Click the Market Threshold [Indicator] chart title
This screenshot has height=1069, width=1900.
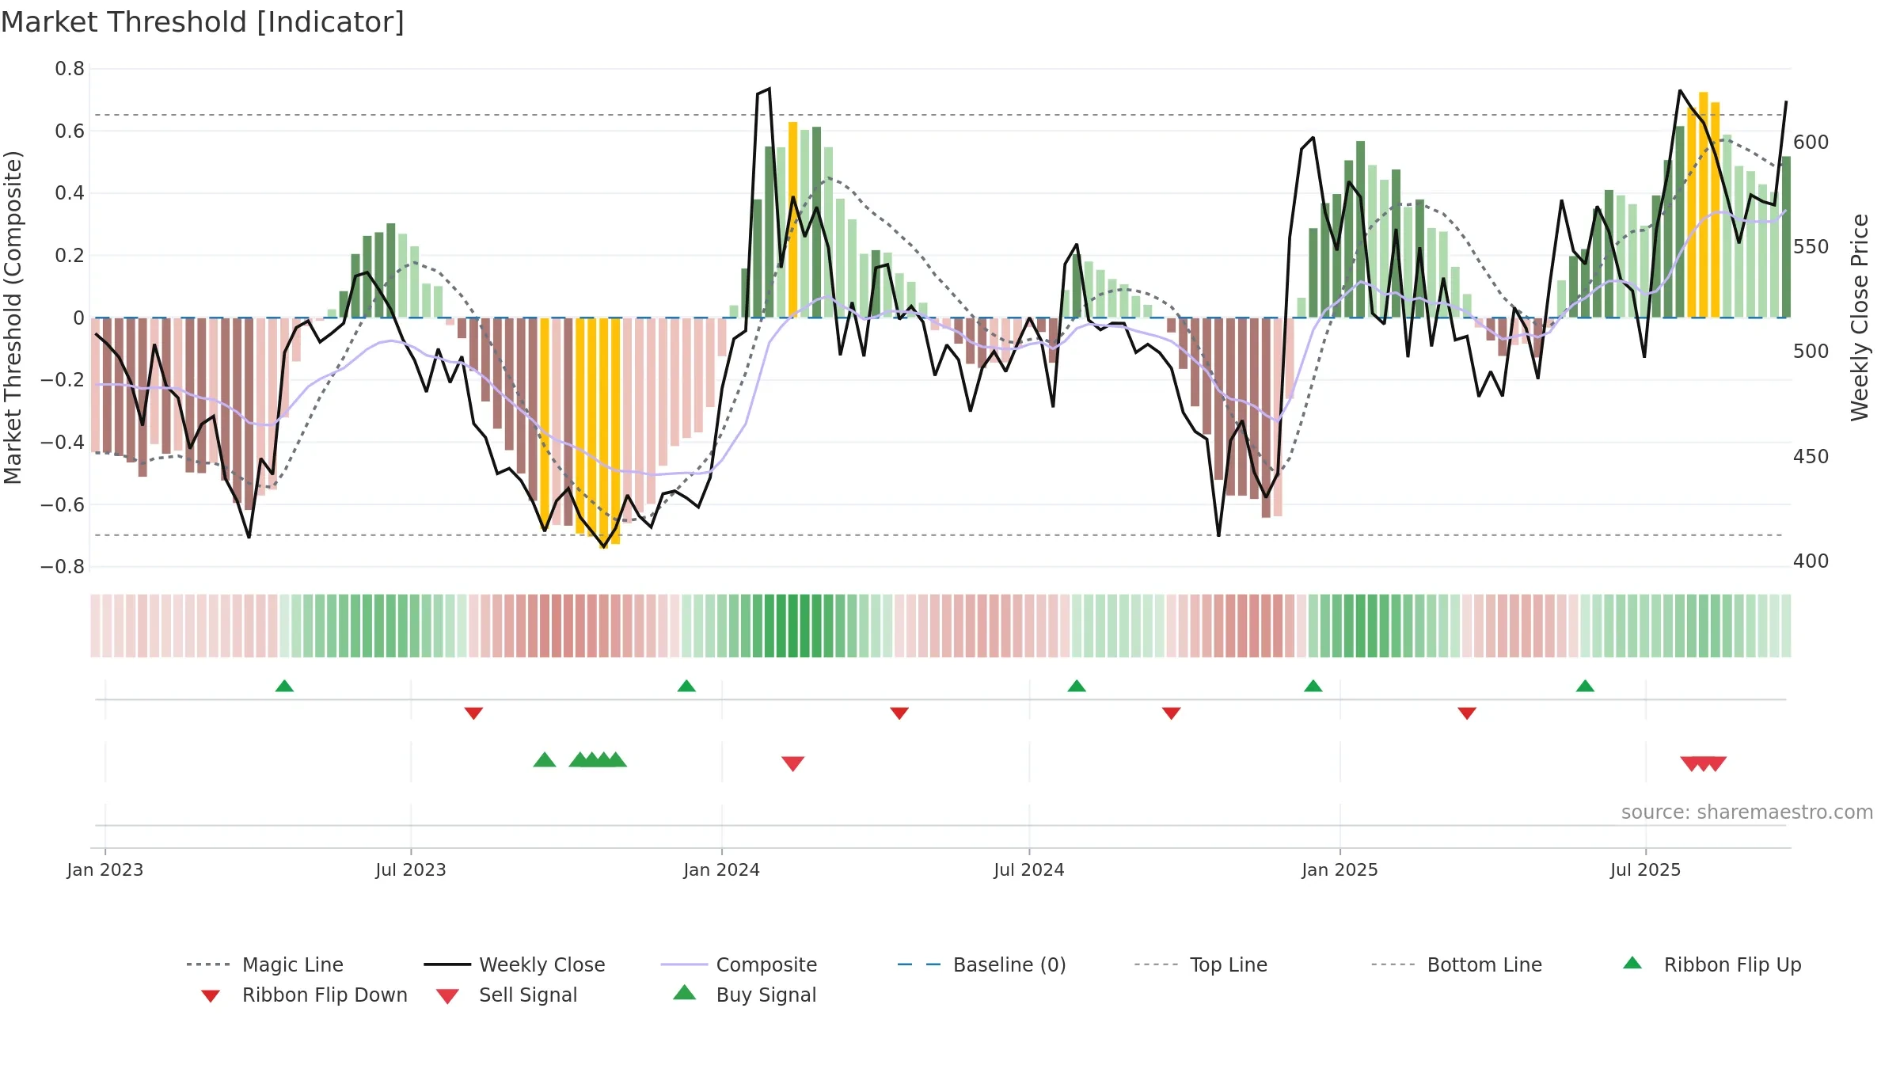click(x=203, y=22)
